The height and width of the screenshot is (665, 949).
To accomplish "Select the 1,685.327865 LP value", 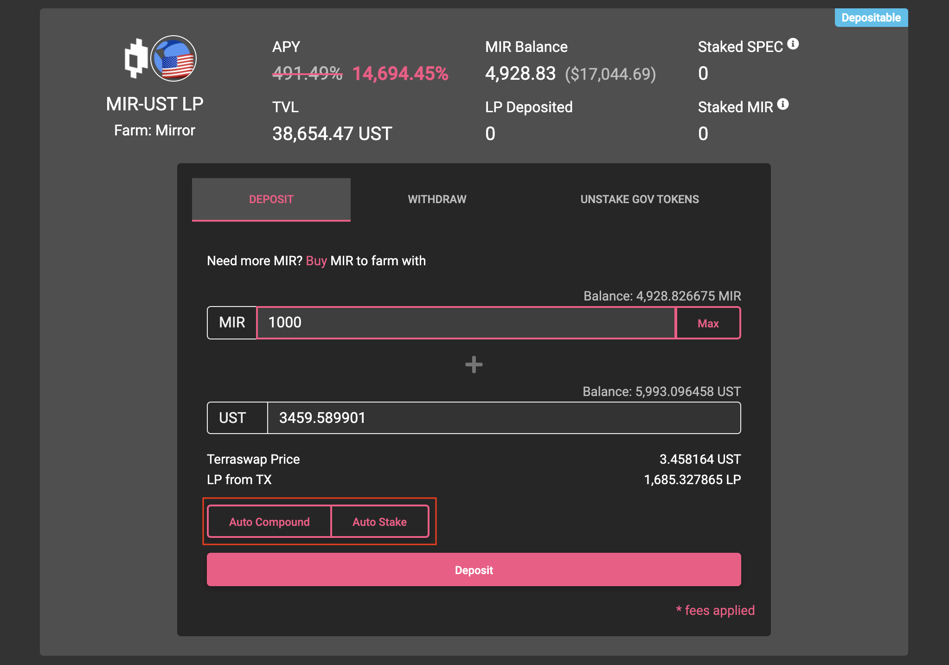I will 692,480.
